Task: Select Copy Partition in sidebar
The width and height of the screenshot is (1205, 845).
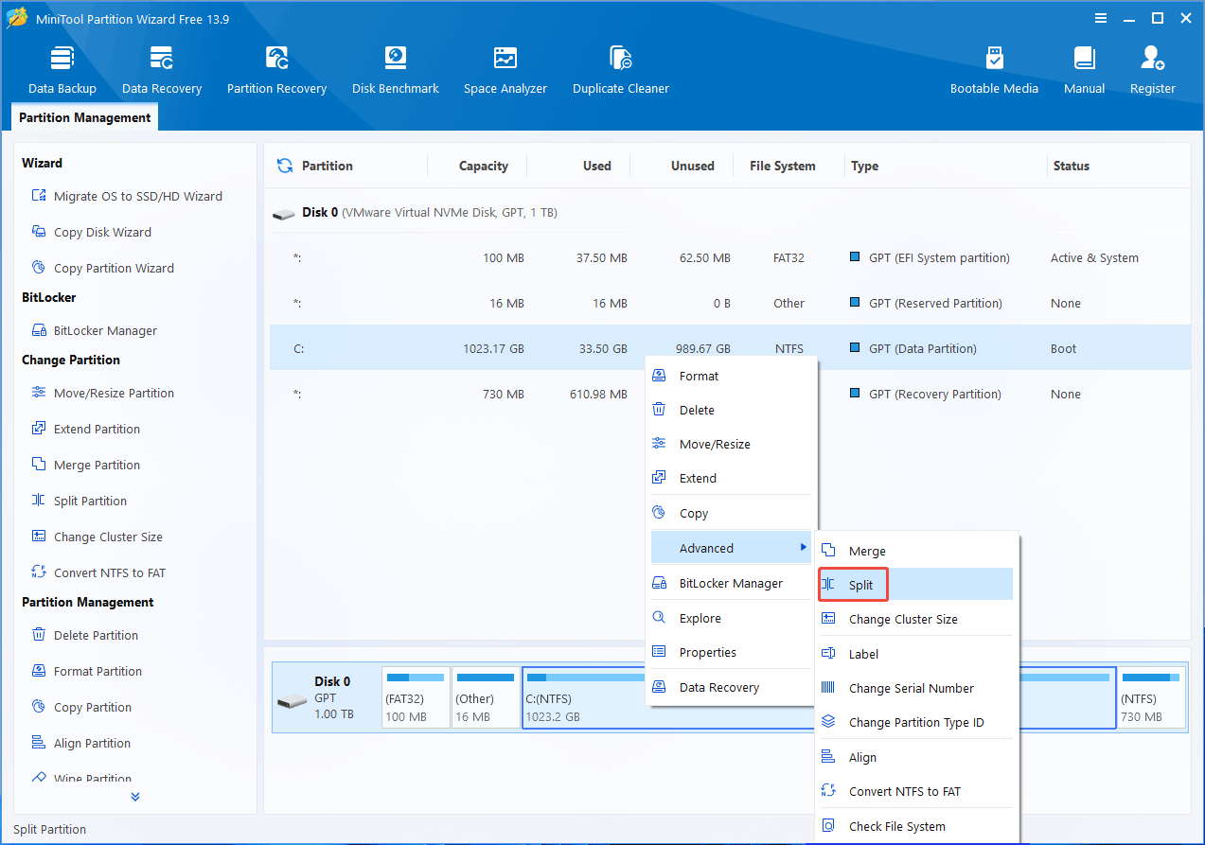Action: 80,707
